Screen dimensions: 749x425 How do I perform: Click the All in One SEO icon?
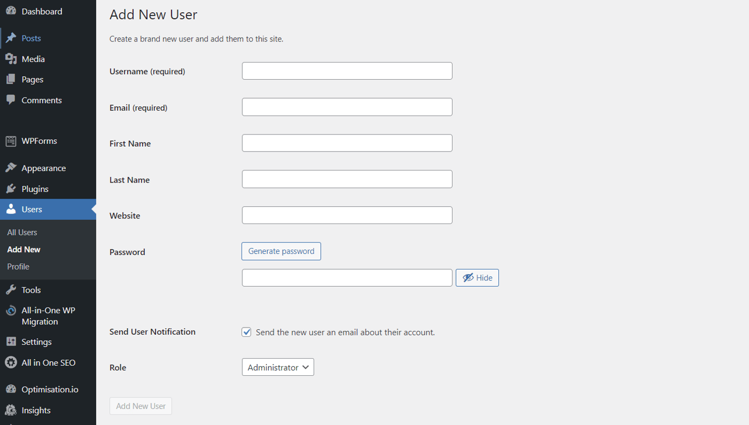11,362
